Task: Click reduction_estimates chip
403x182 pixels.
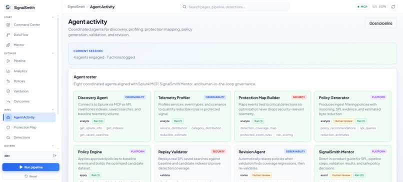Action: pos(334,134)
